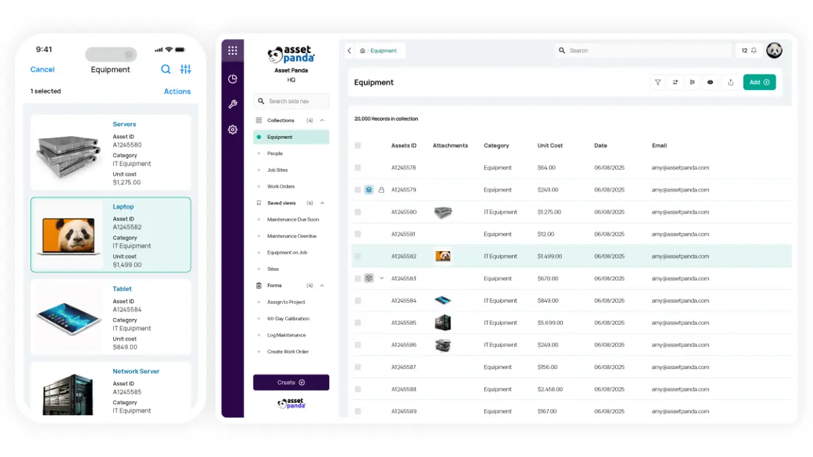Click the stacked layers icon on row A1245579
813x457 pixels.
(x=369, y=190)
